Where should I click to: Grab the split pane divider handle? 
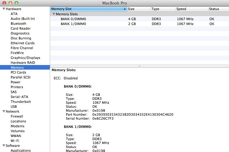click(140, 66)
